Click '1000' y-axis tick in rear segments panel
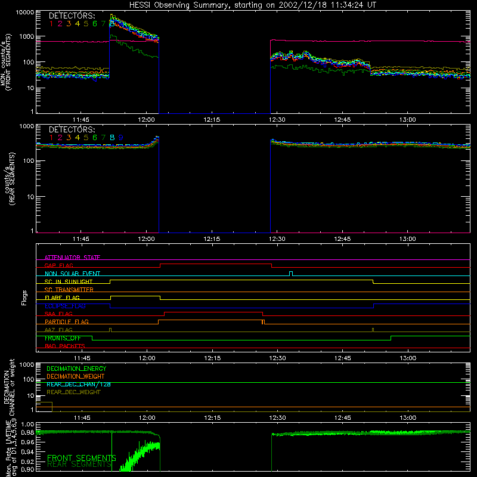Viewport: 477px width, 477px height. tap(27, 126)
